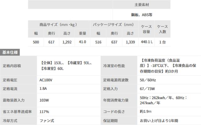
Task: Select the AC100V value
Action: click(x=46, y=80)
